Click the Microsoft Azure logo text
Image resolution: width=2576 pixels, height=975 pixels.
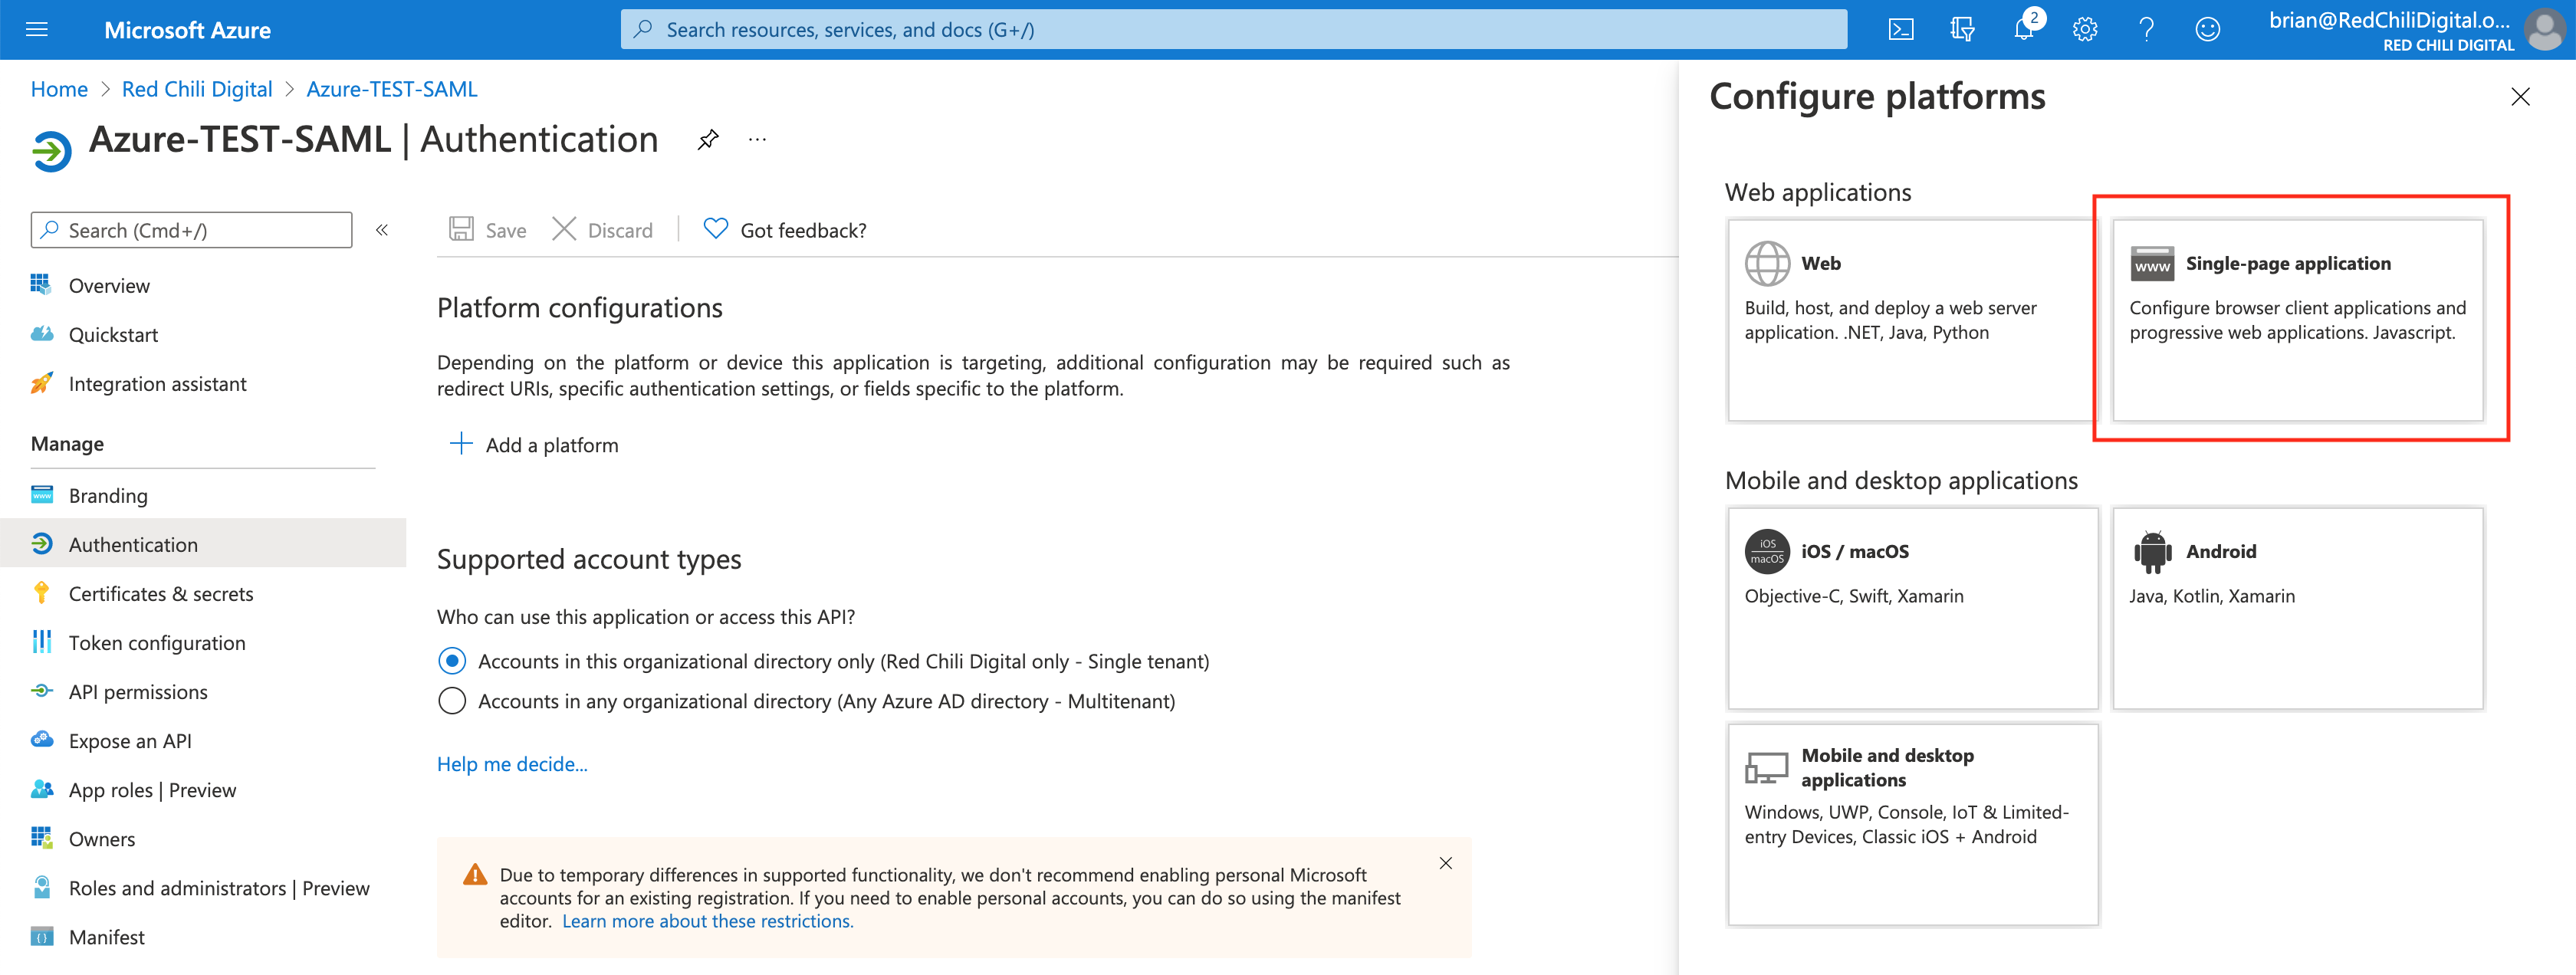click(x=187, y=30)
